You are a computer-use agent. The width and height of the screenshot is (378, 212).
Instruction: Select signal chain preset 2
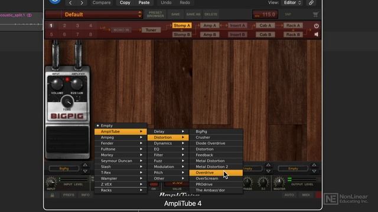pyautogui.click(x=64, y=25)
